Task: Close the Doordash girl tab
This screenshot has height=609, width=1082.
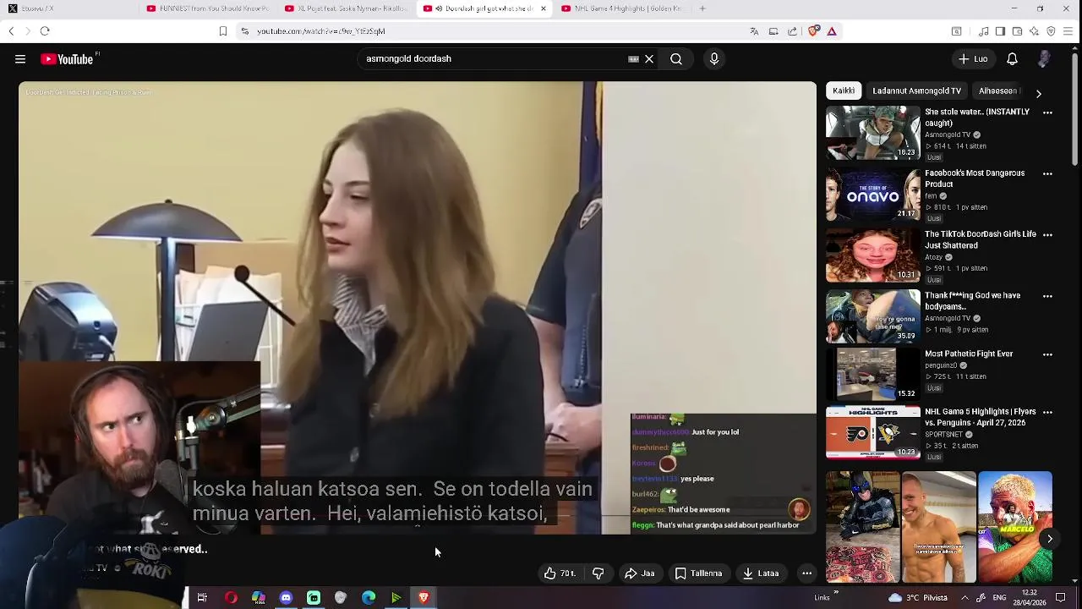Action: [x=543, y=8]
